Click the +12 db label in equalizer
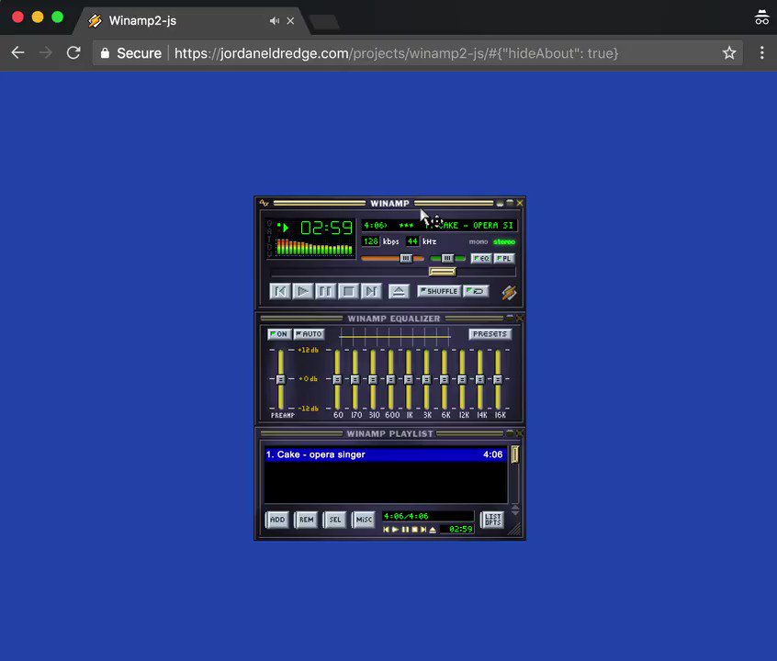The height and width of the screenshot is (661, 777). (x=309, y=350)
